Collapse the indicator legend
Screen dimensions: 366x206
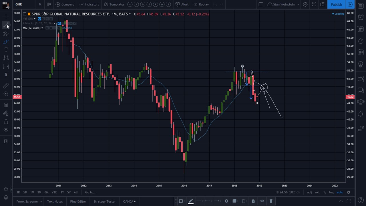pos(25,14)
